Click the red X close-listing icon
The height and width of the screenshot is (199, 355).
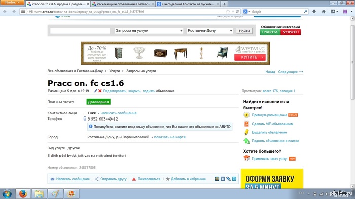point(100,91)
